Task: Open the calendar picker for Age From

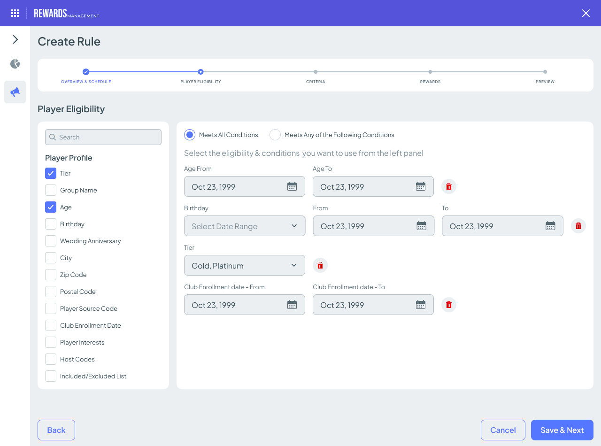Action: 292,186
